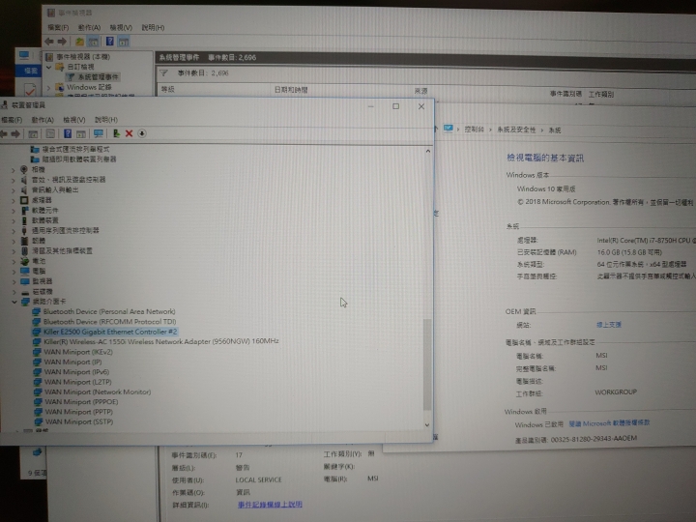Click the computer icon in System window breadcrumb

click(448, 129)
